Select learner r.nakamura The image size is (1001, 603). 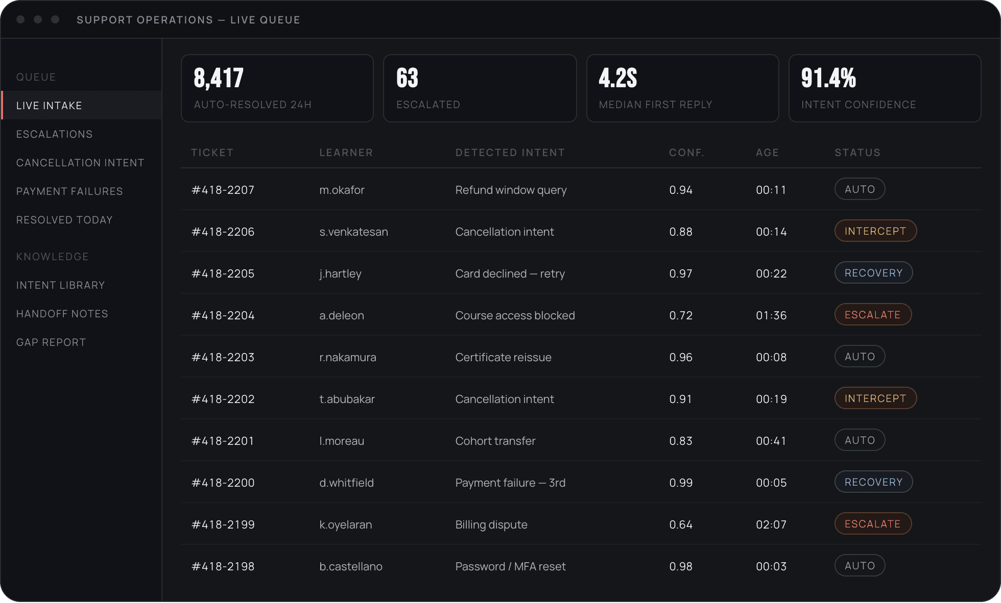348,357
